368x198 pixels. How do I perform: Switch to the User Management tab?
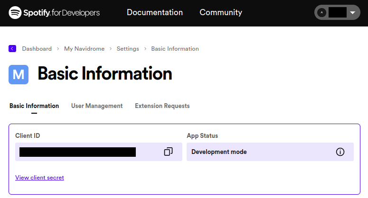(x=97, y=106)
